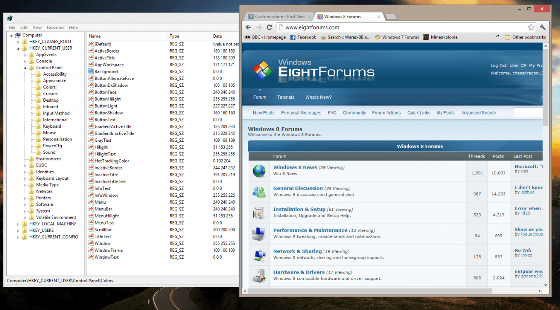
Task: Close the Windows 8 Forums tab
Action: pyautogui.click(x=378, y=17)
